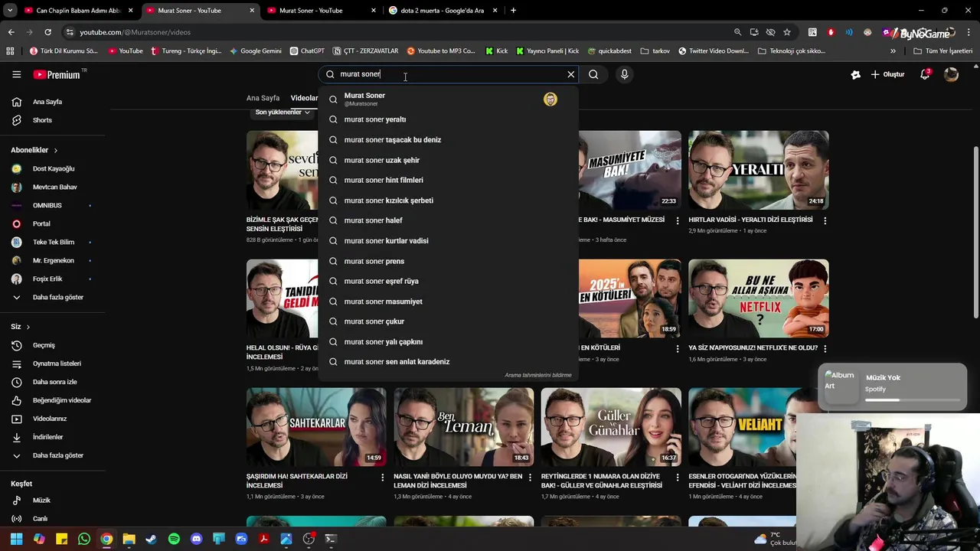This screenshot has width=980, height=551.
Task: Expand the bookmarks bar overflow chevron
Action: [893, 51]
